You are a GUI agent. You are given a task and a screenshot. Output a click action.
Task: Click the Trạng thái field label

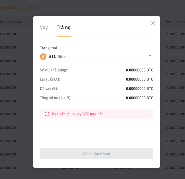tap(48, 48)
